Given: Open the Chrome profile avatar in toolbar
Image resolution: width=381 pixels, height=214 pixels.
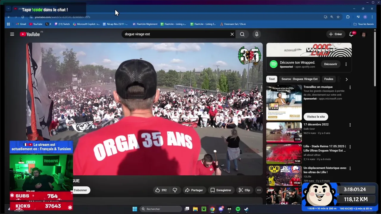Looking at the screenshot, I should click(365, 17).
